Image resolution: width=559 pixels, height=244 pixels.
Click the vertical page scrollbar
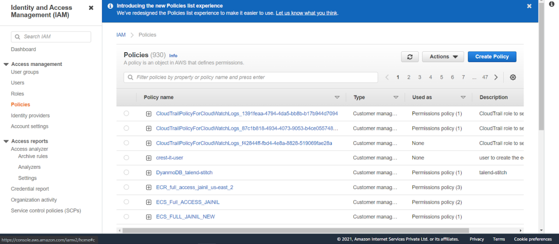click(x=542, y=66)
